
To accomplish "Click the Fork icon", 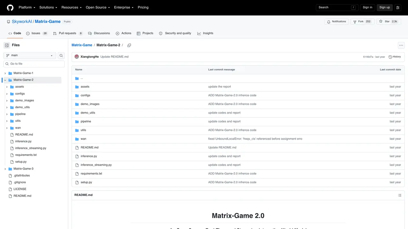I will coord(355,22).
